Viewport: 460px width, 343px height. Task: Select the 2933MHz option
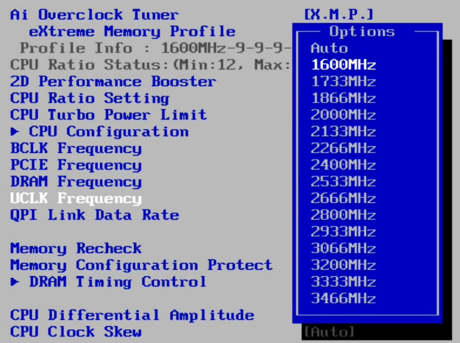point(343,232)
